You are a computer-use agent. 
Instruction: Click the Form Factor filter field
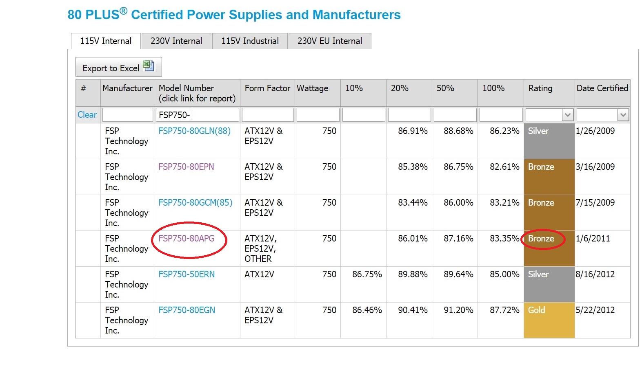268,115
